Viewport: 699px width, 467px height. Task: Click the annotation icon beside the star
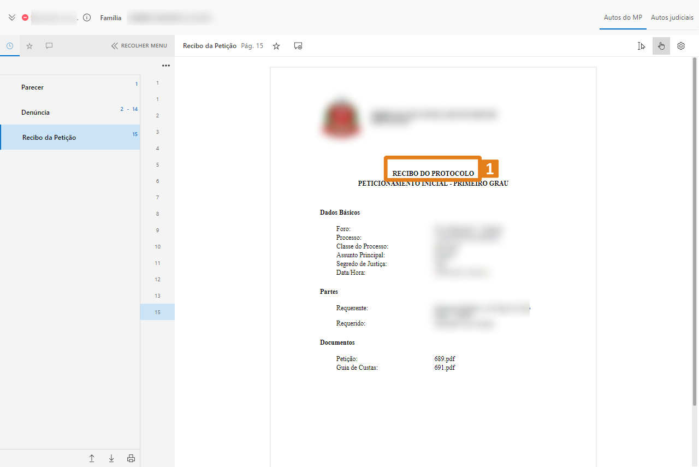pyautogui.click(x=298, y=46)
